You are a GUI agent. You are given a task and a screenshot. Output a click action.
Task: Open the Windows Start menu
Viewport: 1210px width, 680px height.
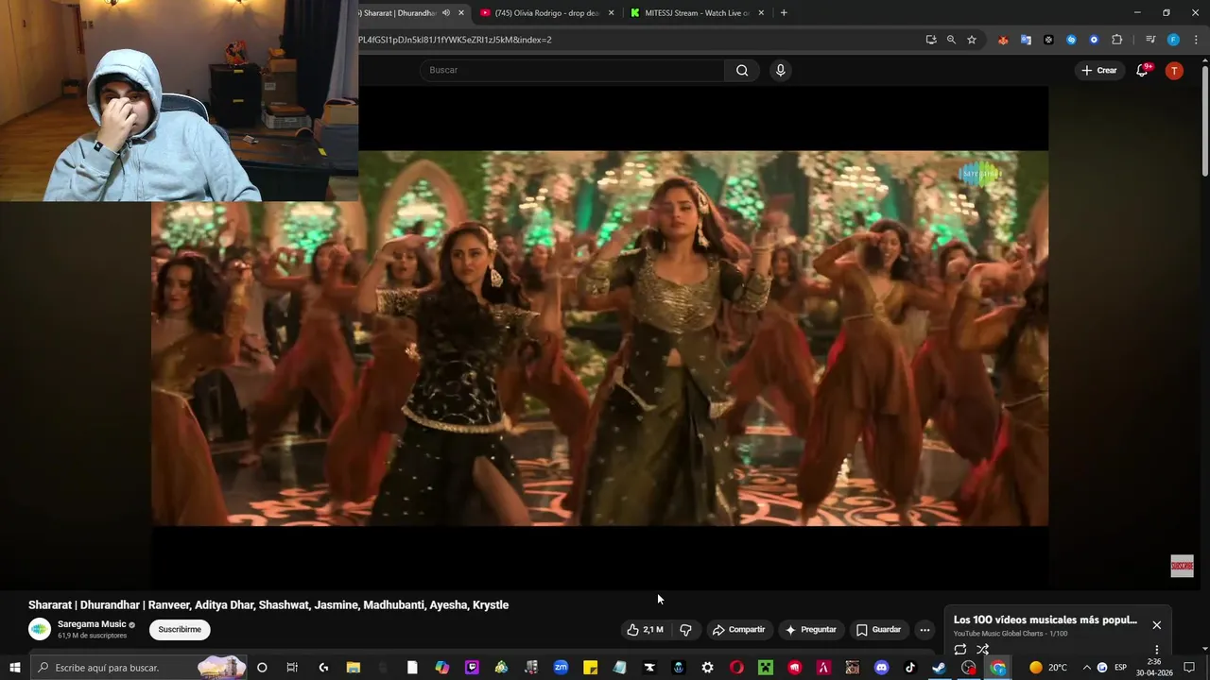[x=14, y=667]
